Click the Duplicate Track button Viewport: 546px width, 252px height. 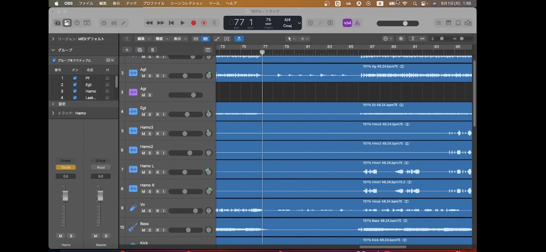click(x=140, y=50)
